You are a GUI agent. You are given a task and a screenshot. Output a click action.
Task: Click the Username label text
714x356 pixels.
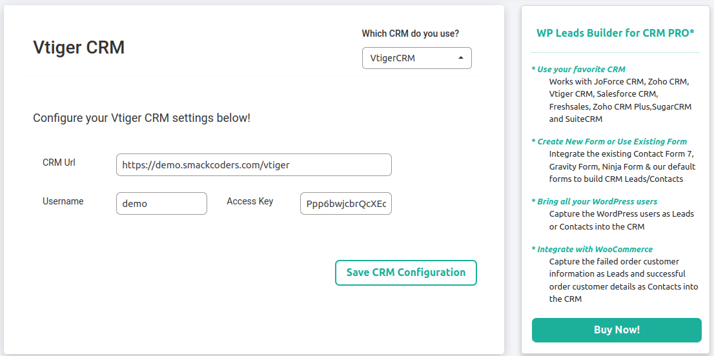63,201
